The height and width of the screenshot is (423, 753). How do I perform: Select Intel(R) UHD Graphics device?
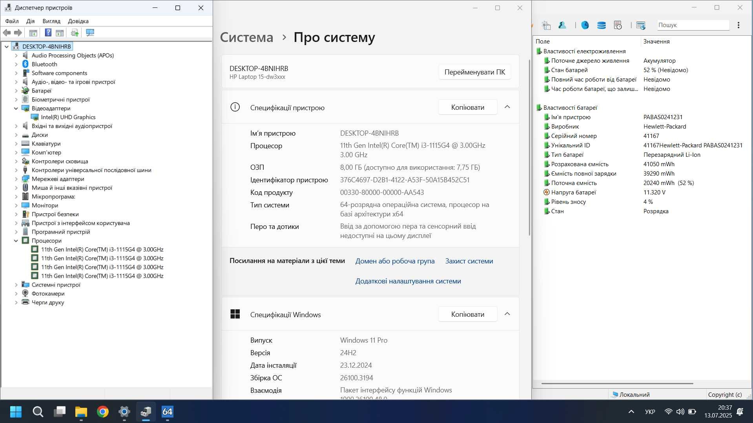pos(68,117)
